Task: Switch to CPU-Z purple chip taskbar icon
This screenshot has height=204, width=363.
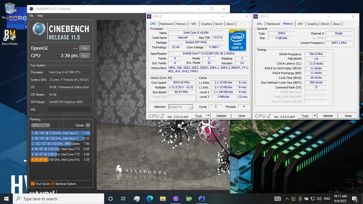Action: pos(176,199)
